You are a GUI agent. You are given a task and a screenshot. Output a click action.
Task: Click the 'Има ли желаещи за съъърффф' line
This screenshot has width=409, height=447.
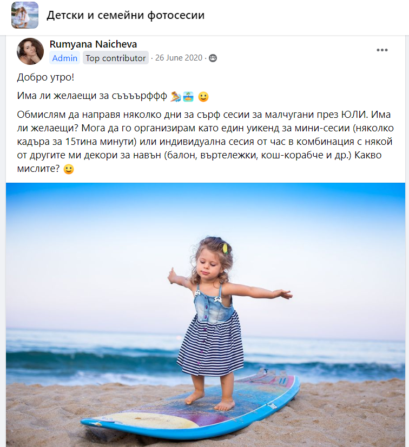(x=92, y=96)
